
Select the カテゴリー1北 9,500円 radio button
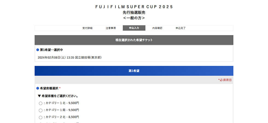[40, 103]
